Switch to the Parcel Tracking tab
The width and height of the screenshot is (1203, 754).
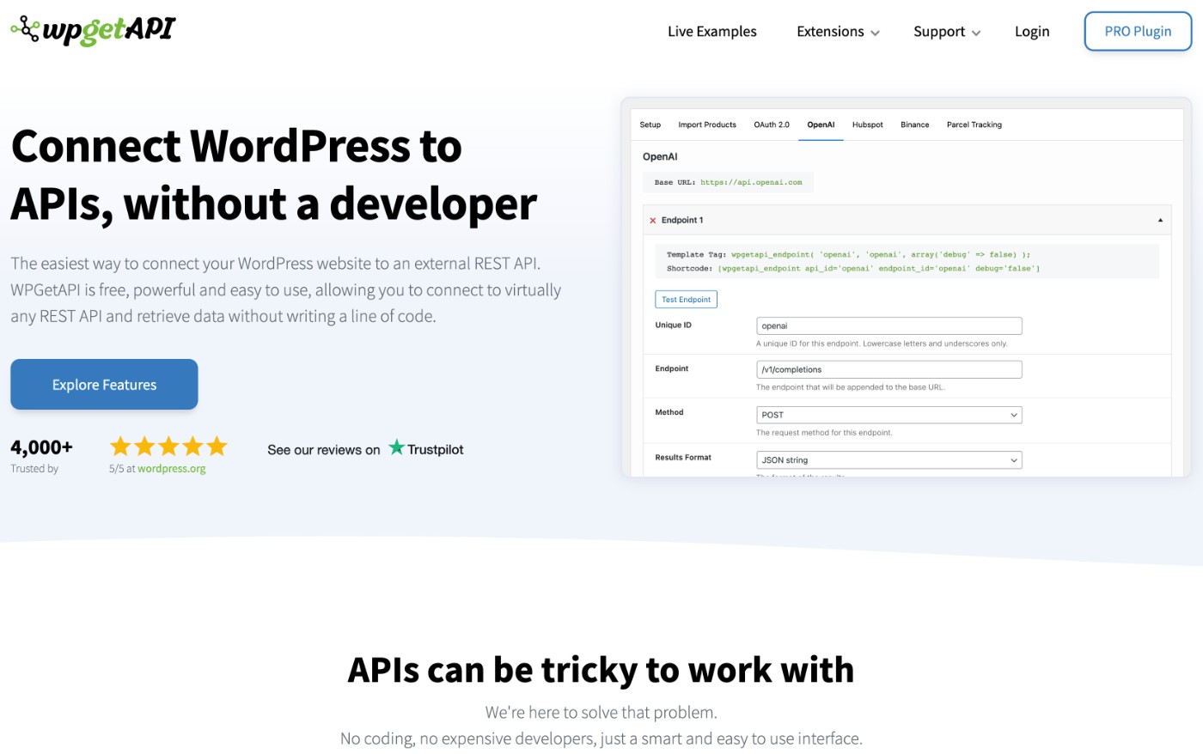[974, 125]
